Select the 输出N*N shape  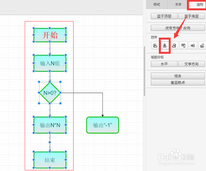pos(50,125)
